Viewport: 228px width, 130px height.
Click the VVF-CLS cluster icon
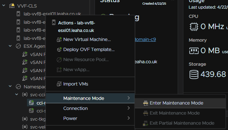tap(12, 6)
